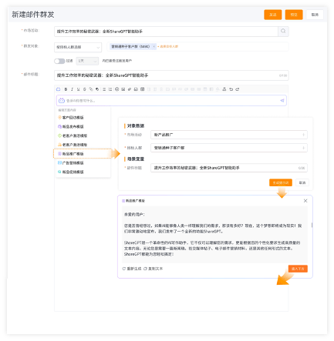Image resolution: width=334 pixels, height=341 pixels.
Task: Click the orange generate button in the form
Action: [281, 182]
